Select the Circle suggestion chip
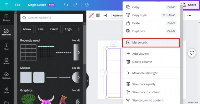This screenshot has height=104, width=200. point(54,29)
